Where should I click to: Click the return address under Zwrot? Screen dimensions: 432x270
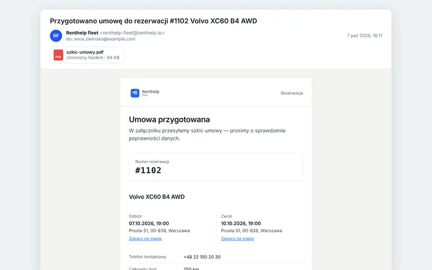point(251,231)
